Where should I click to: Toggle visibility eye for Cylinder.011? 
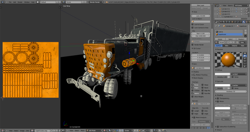[x=242, y=9]
